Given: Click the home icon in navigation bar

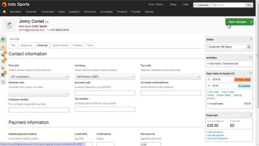Looking at the screenshot, I should tap(4, 12).
